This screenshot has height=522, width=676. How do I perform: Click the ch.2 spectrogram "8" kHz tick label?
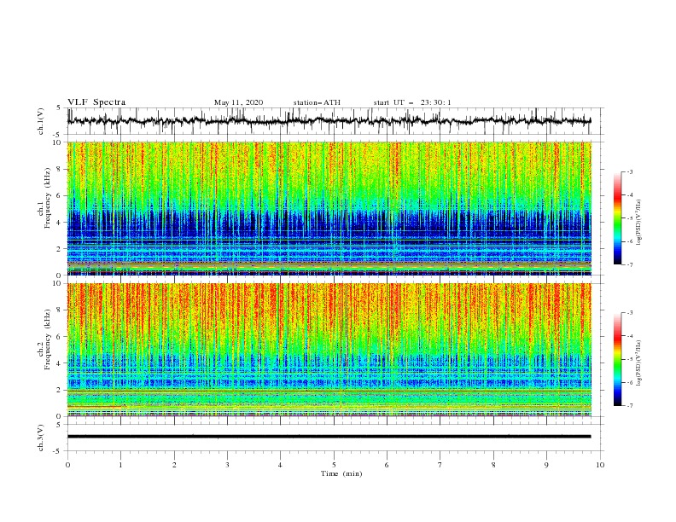60,310
